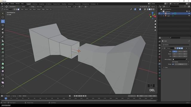This screenshot has height=107, width=191.
Task: Choose the Extrude Region tool
Action: pos(3,45)
